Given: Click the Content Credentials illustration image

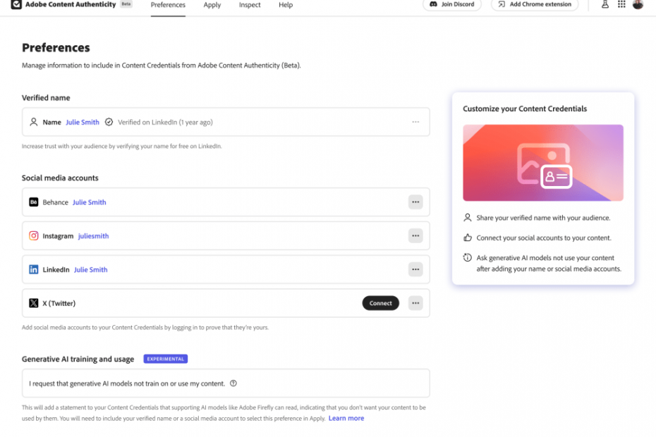Looking at the screenshot, I should (x=543, y=163).
